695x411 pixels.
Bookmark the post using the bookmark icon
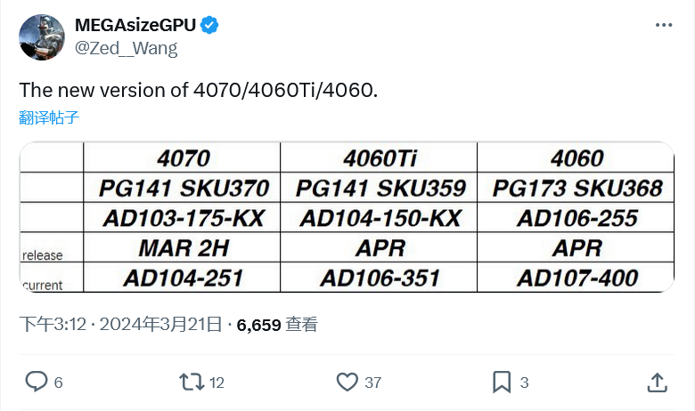click(502, 382)
